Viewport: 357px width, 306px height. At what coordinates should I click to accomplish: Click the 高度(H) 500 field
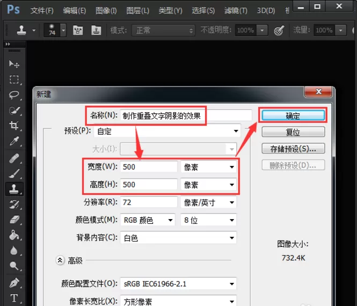coord(149,185)
